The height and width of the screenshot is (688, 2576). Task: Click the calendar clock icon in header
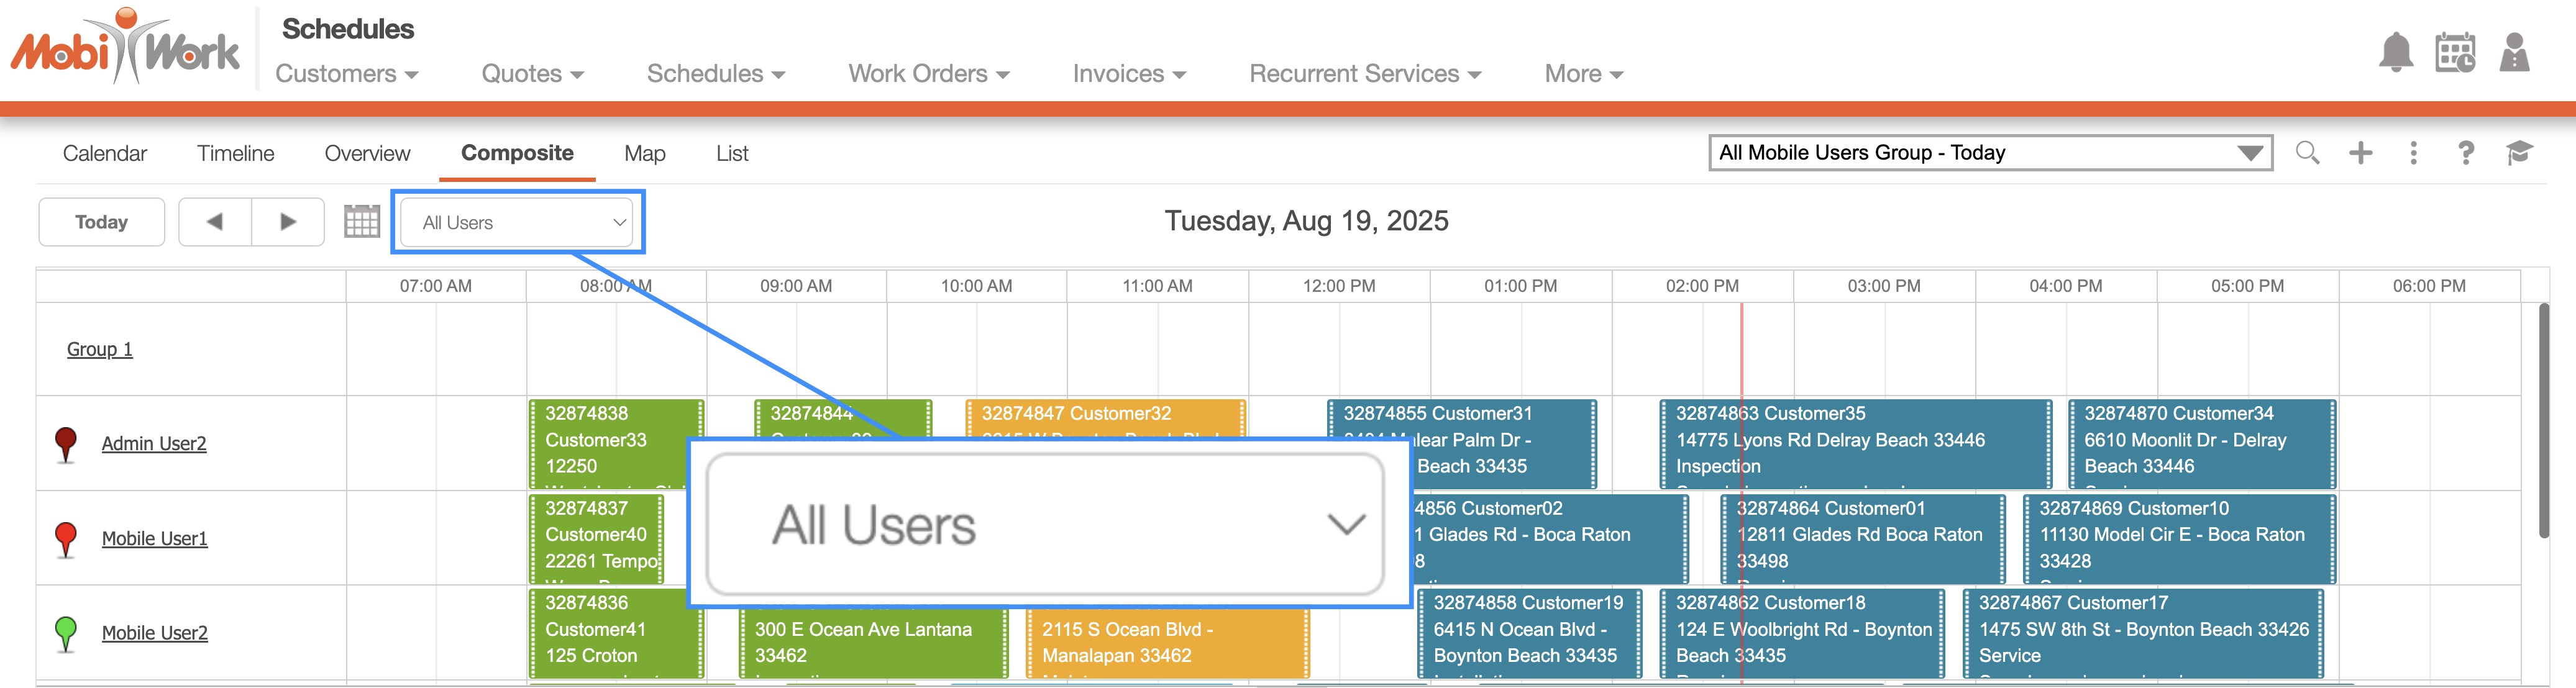(x=2455, y=53)
